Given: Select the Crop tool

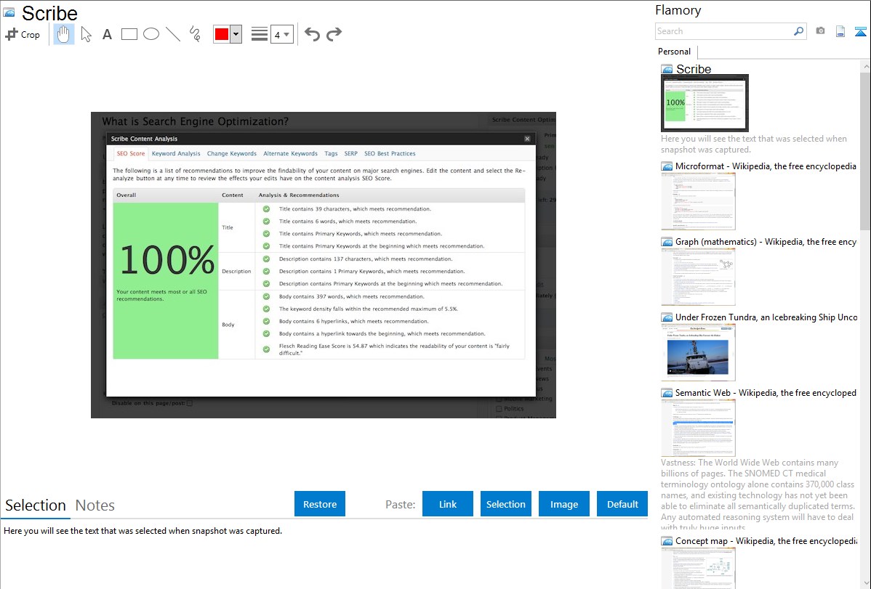Looking at the screenshot, I should [23, 34].
